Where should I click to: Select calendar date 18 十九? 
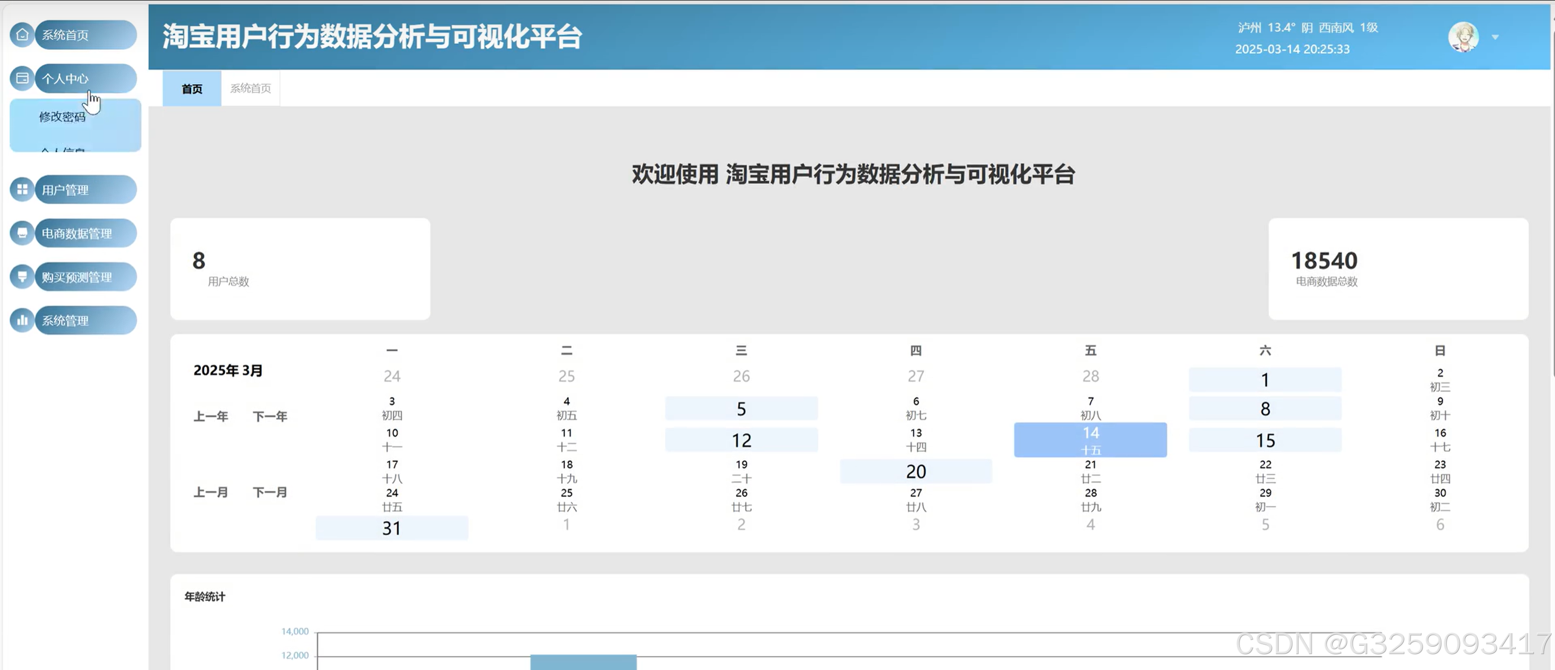click(566, 472)
